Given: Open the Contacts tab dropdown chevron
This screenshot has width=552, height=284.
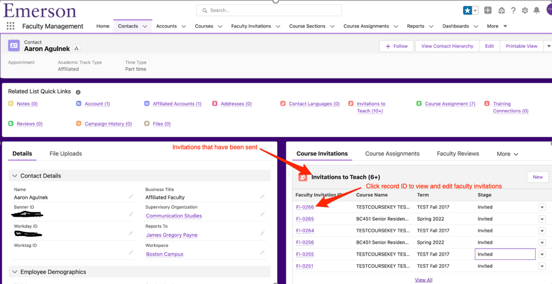Looking at the screenshot, I should coord(145,26).
